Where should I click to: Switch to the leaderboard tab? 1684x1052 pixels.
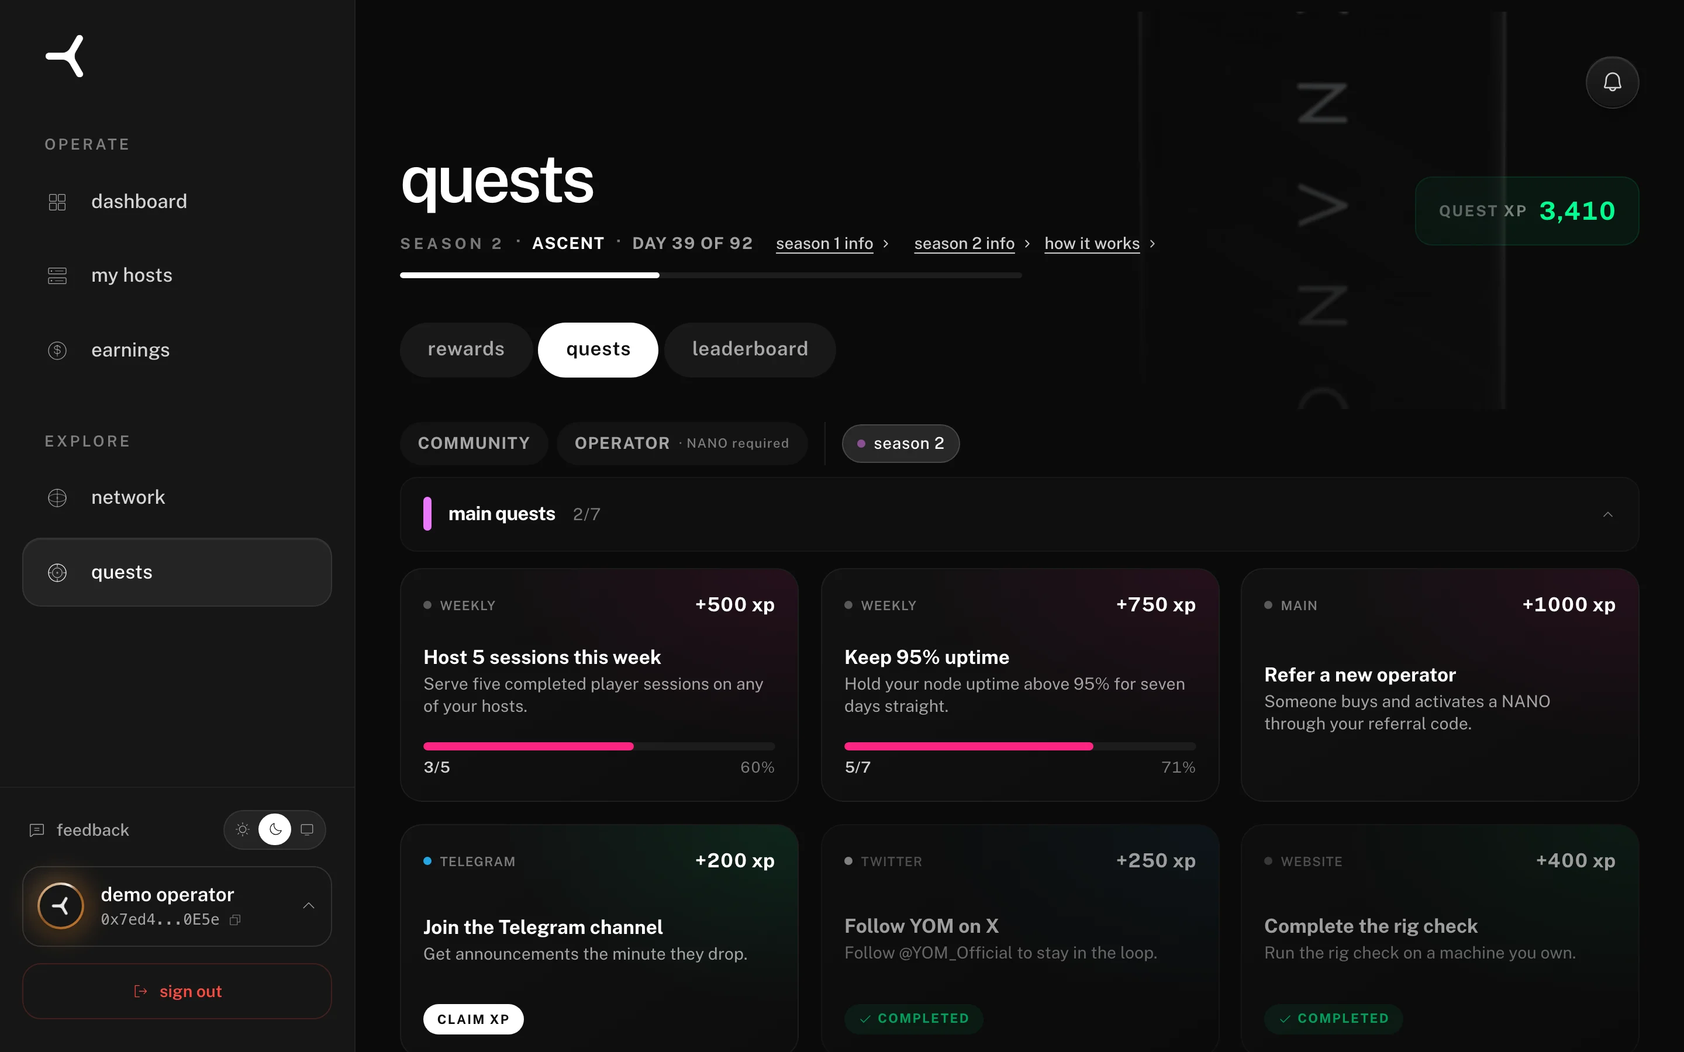750,349
